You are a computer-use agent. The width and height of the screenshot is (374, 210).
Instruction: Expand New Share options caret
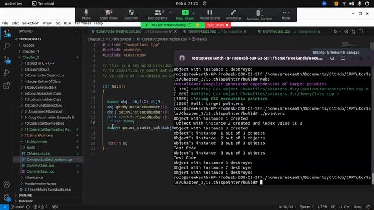(x=193, y=13)
